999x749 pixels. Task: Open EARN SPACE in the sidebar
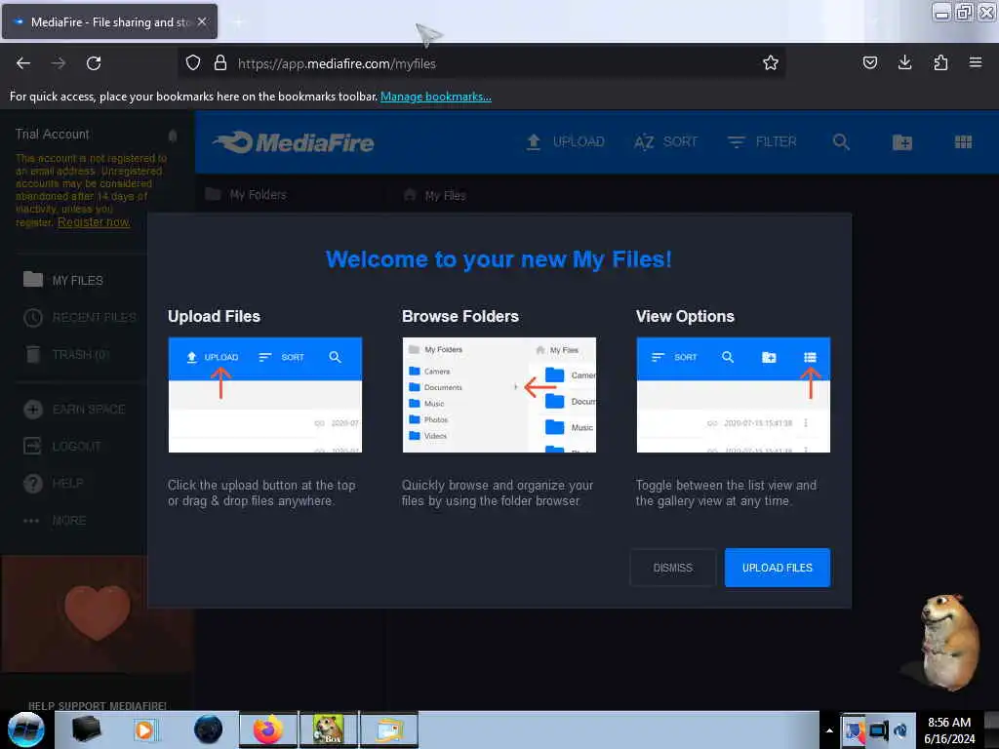click(x=74, y=409)
